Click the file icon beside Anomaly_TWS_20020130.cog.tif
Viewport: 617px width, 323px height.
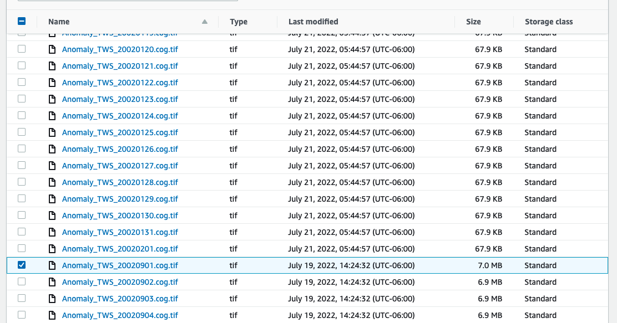pyautogui.click(x=52, y=215)
